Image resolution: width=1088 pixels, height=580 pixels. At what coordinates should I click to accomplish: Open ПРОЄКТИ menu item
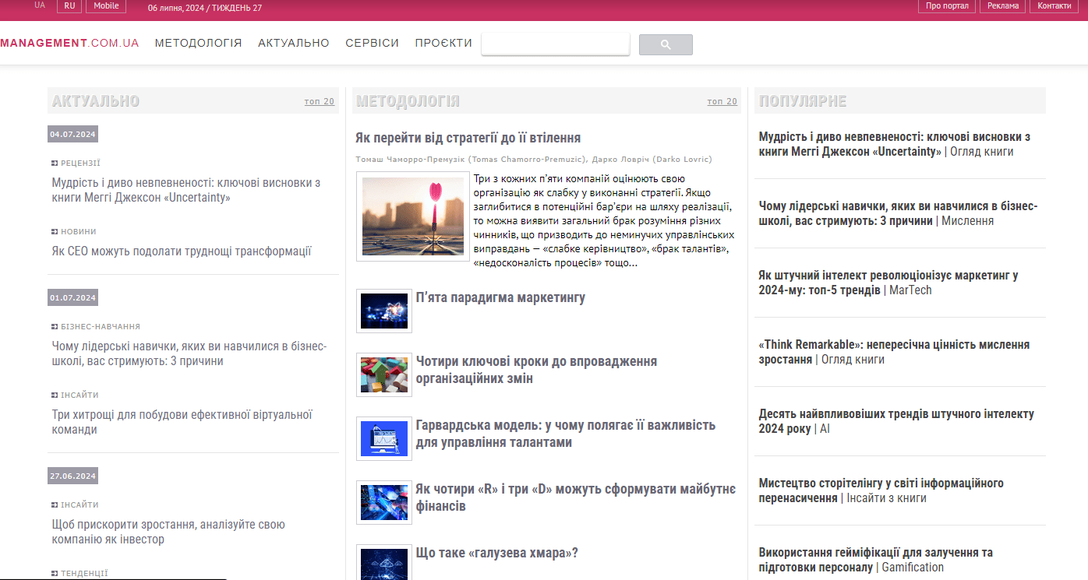(443, 43)
